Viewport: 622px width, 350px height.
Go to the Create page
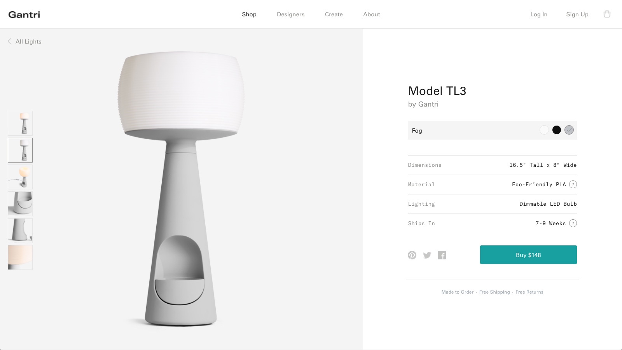[334, 14]
